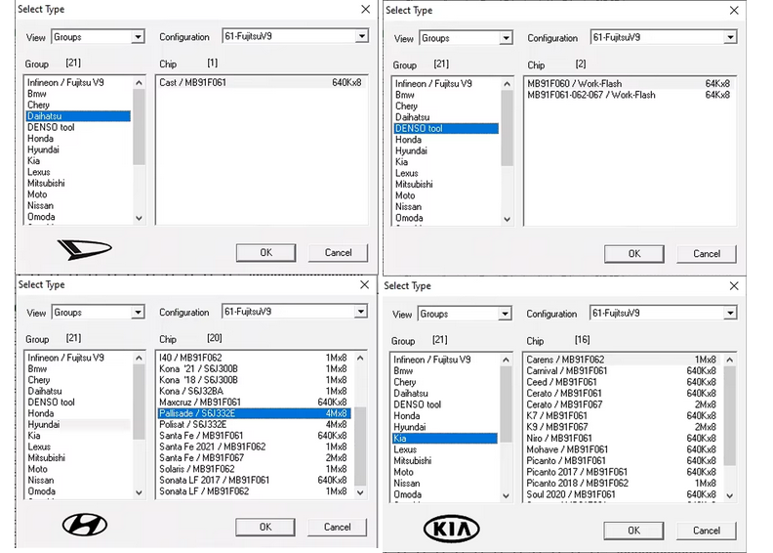Expand Configuration dropdown in DENSO tool dialog
This screenshot has height=553, width=773.
pyautogui.click(x=730, y=38)
